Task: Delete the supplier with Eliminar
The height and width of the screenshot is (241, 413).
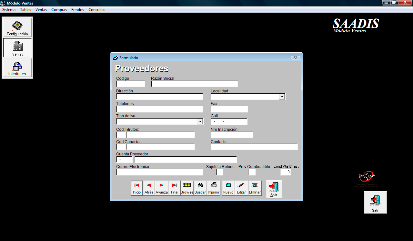Action: click(255, 188)
